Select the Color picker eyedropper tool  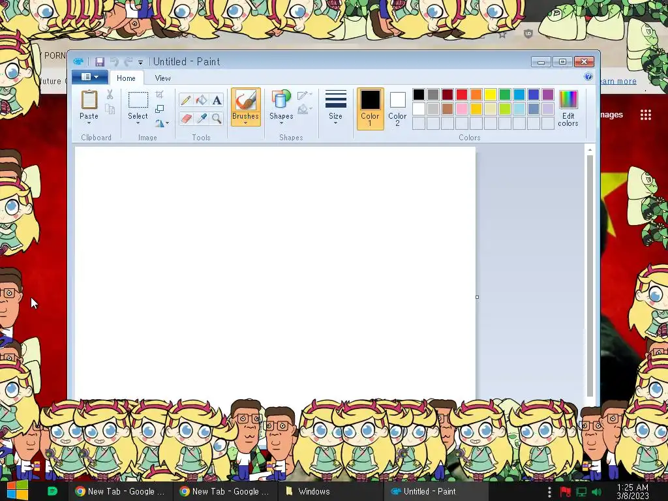tap(202, 118)
